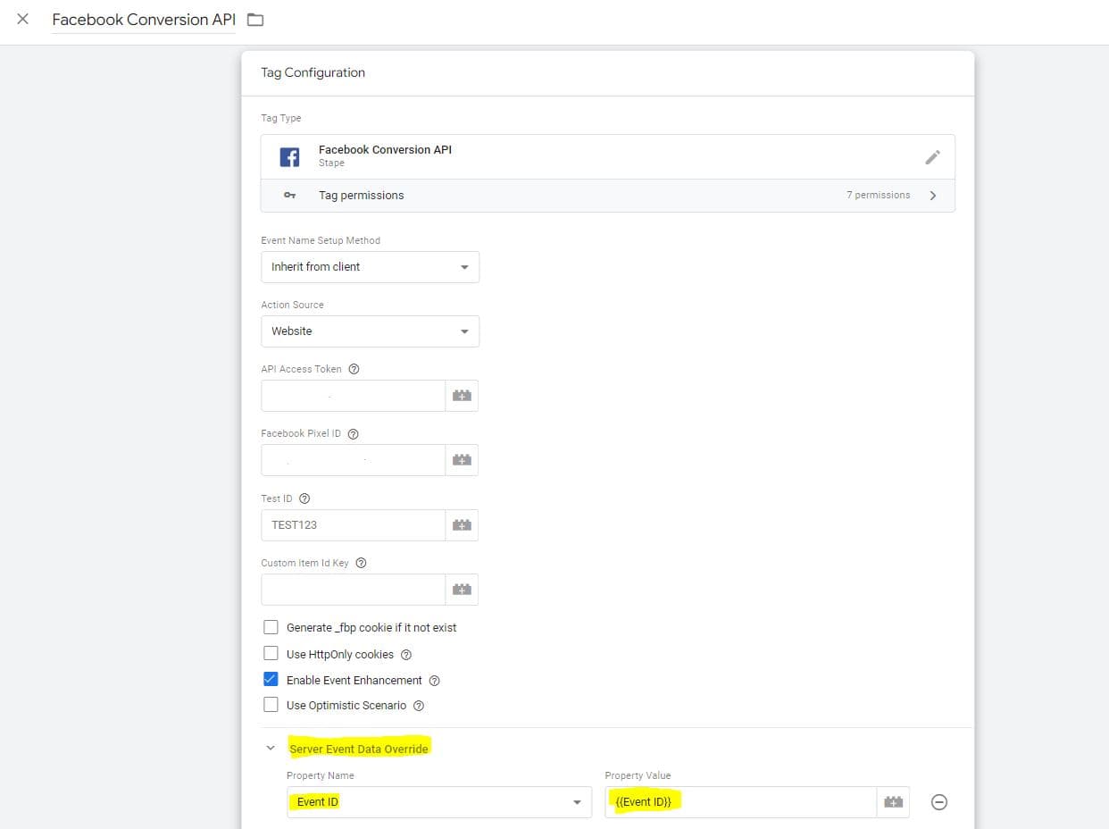Image resolution: width=1109 pixels, height=829 pixels.
Task: Open variable picker for Test ID field
Action: [462, 524]
